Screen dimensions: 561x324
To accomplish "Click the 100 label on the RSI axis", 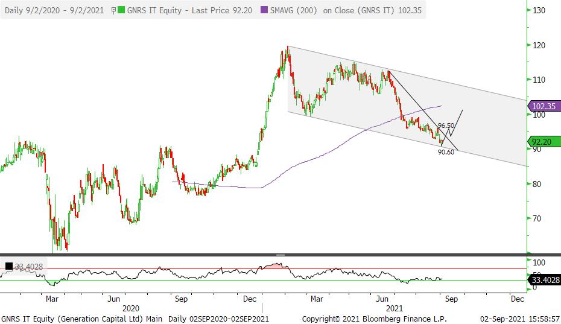I will pos(539,263).
